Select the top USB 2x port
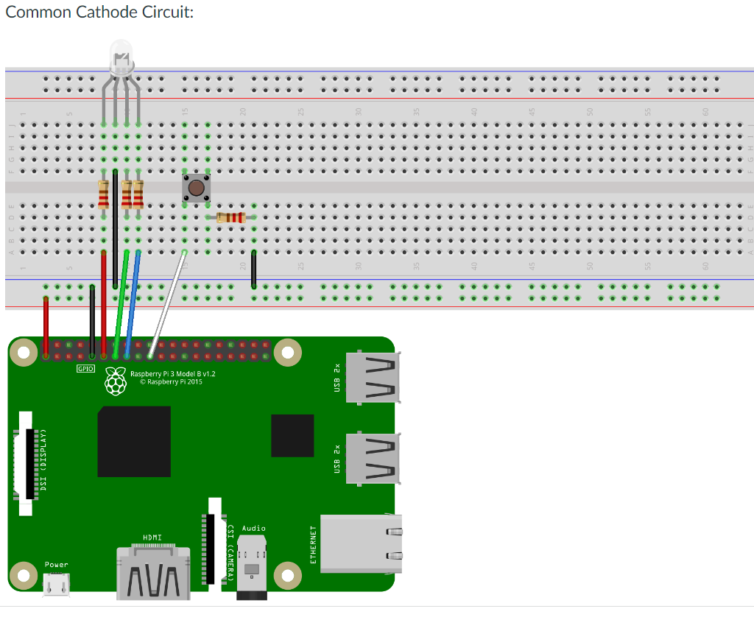Image resolution: width=754 pixels, height=617 pixels. tap(372, 376)
